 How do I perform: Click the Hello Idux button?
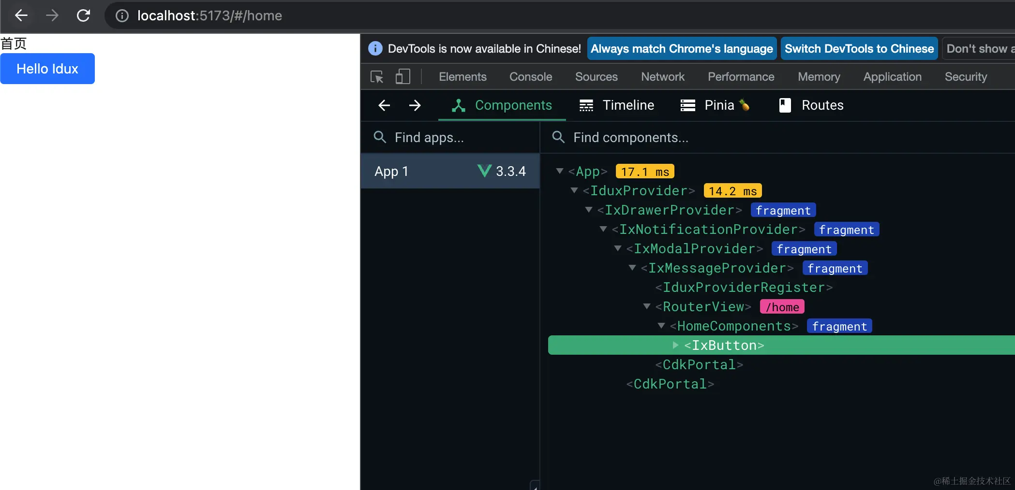click(47, 69)
